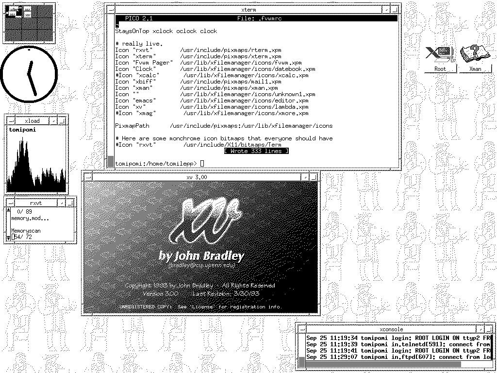
Task: Click the shell prompt in xterm
Action: [x=155, y=163]
